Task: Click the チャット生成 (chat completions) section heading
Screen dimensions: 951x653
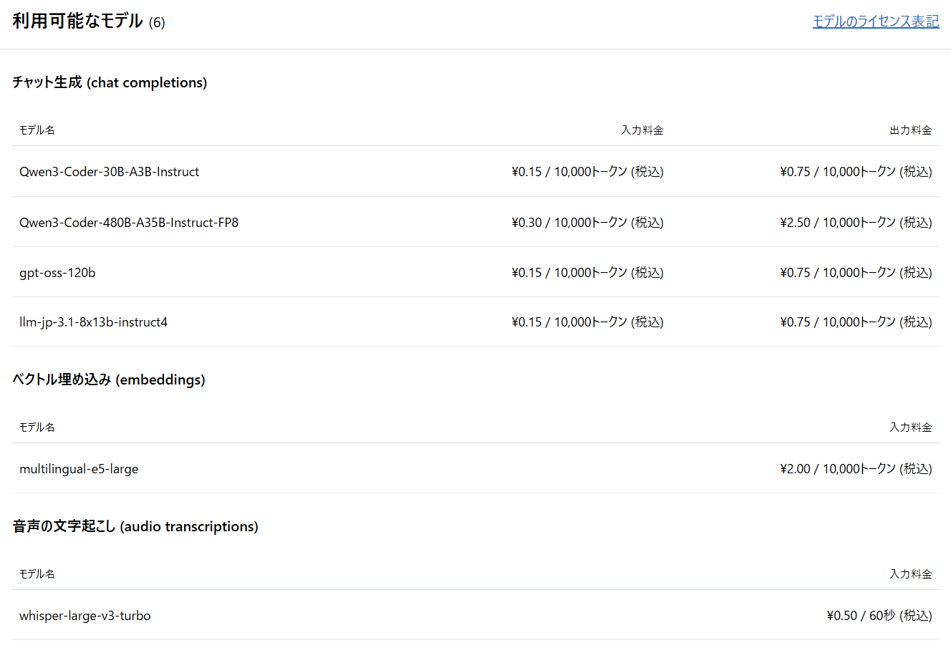Action: pyautogui.click(x=110, y=82)
